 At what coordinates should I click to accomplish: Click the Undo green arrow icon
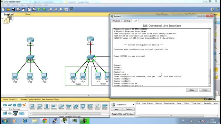(39, 9)
